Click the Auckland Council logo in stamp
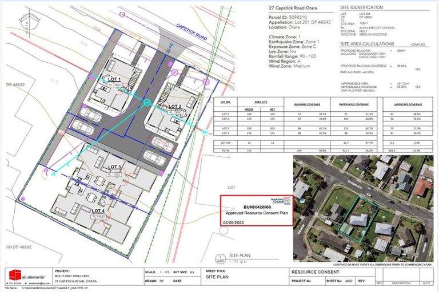This screenshot has width=439, height=292. pyautogui.click(x=281, y=200)
